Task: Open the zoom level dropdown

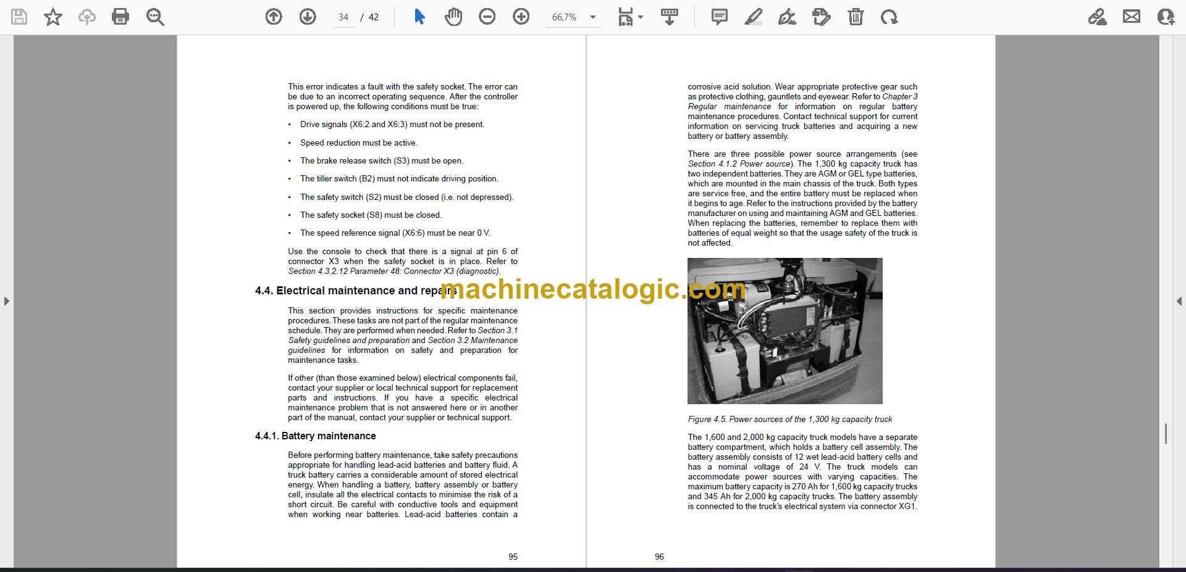Action: pyautogui.click(x=593, y=17)
